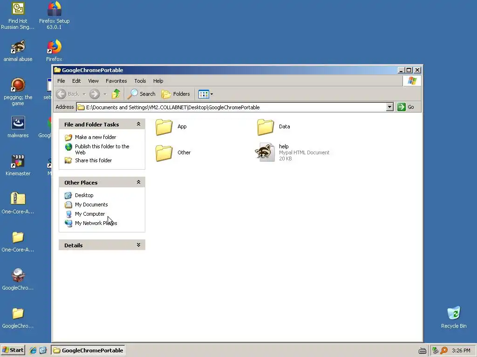Maximize the GoogleChromePortable window
The height and width of the screenshot is (357, 477).
409,70
